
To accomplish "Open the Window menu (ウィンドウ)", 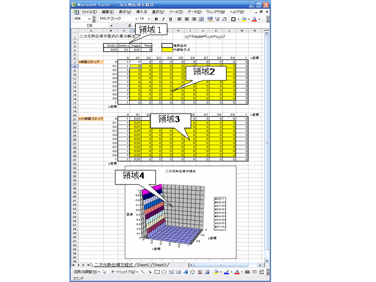I will (216, 11).
